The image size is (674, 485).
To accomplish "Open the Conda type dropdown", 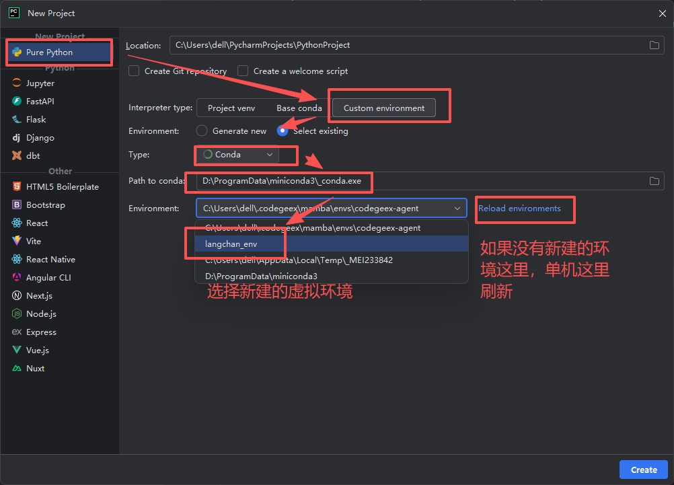I will coord(237,154).
